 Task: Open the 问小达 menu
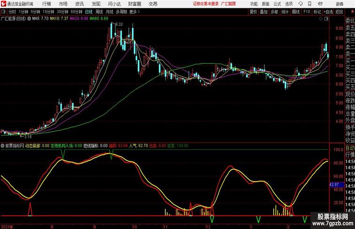click(x=114, y=4)
